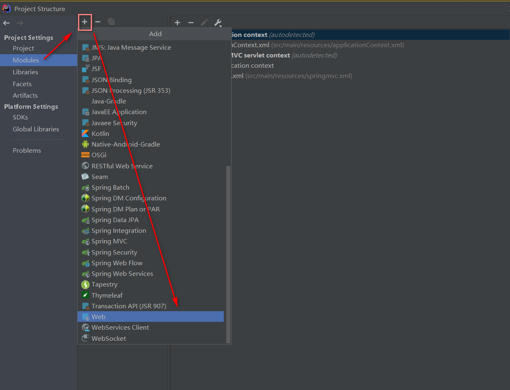
Task: Open the wrench settings dropdown
Action: pyautogui.click(x=218, y=23)
